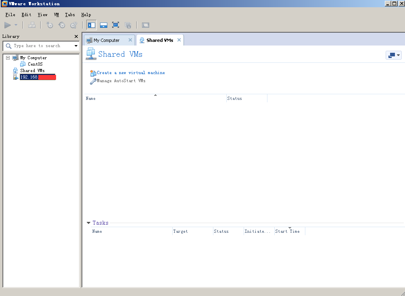Screen dimensions: 405x296
Task: Collapse the My Computer tree node
Action: click(8, 58)
